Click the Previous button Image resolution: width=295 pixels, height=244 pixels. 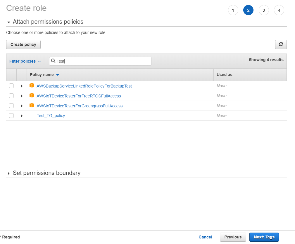tap(233, 237)
